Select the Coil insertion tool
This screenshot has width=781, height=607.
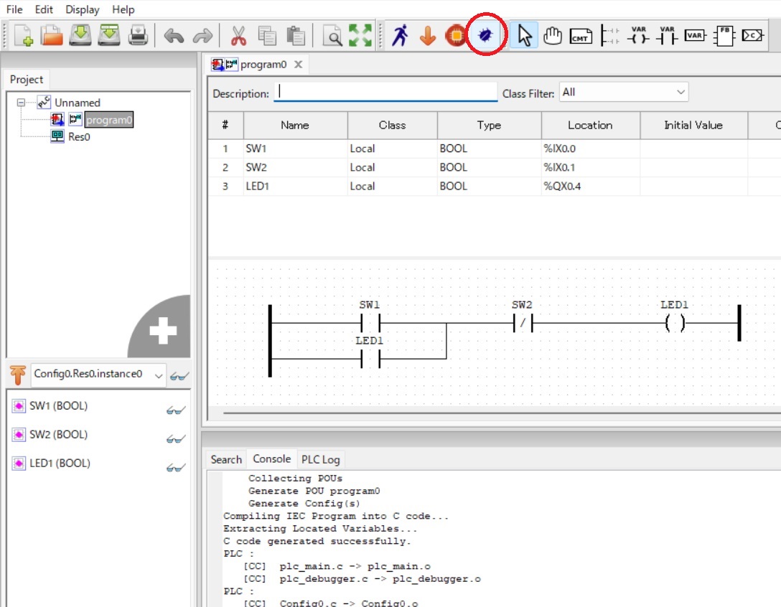tap(638, 34)
